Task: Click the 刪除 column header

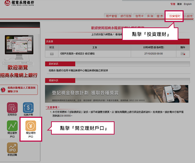Action: point(183,47)
